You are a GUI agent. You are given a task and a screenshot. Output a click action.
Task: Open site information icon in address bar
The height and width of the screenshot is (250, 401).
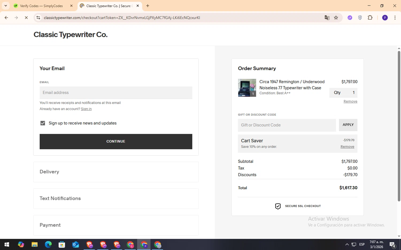click(38, 18)
